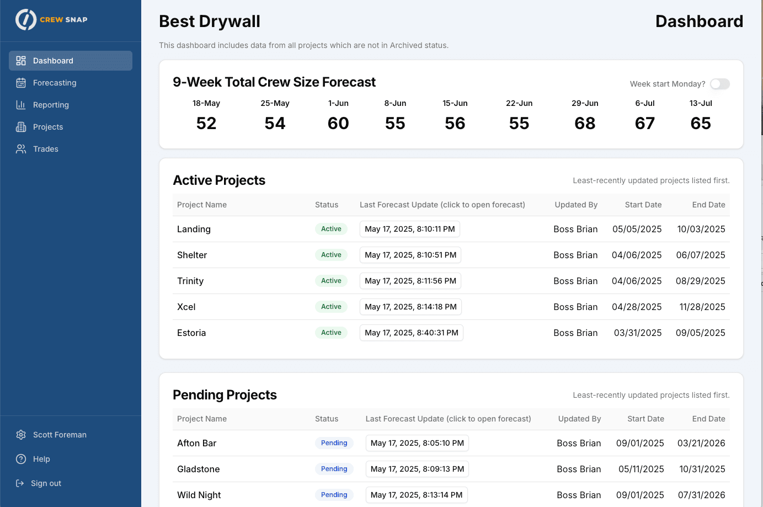Click the Trades people icon

coord(21,149)
